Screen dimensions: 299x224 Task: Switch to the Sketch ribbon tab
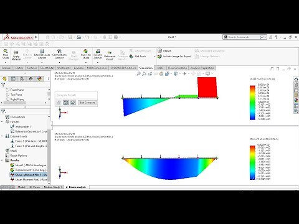click(x=19, y=68)
